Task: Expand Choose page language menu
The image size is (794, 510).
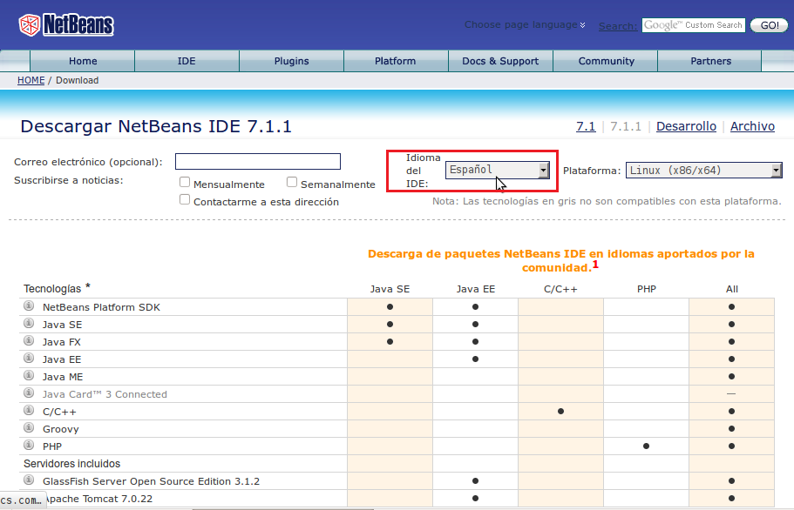Action: pos(525,24)
